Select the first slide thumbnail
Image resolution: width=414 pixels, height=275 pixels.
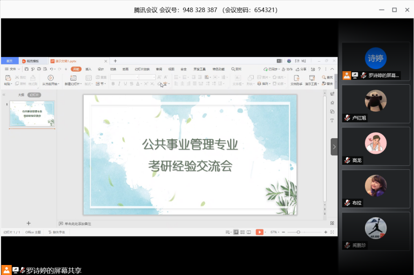32,114
